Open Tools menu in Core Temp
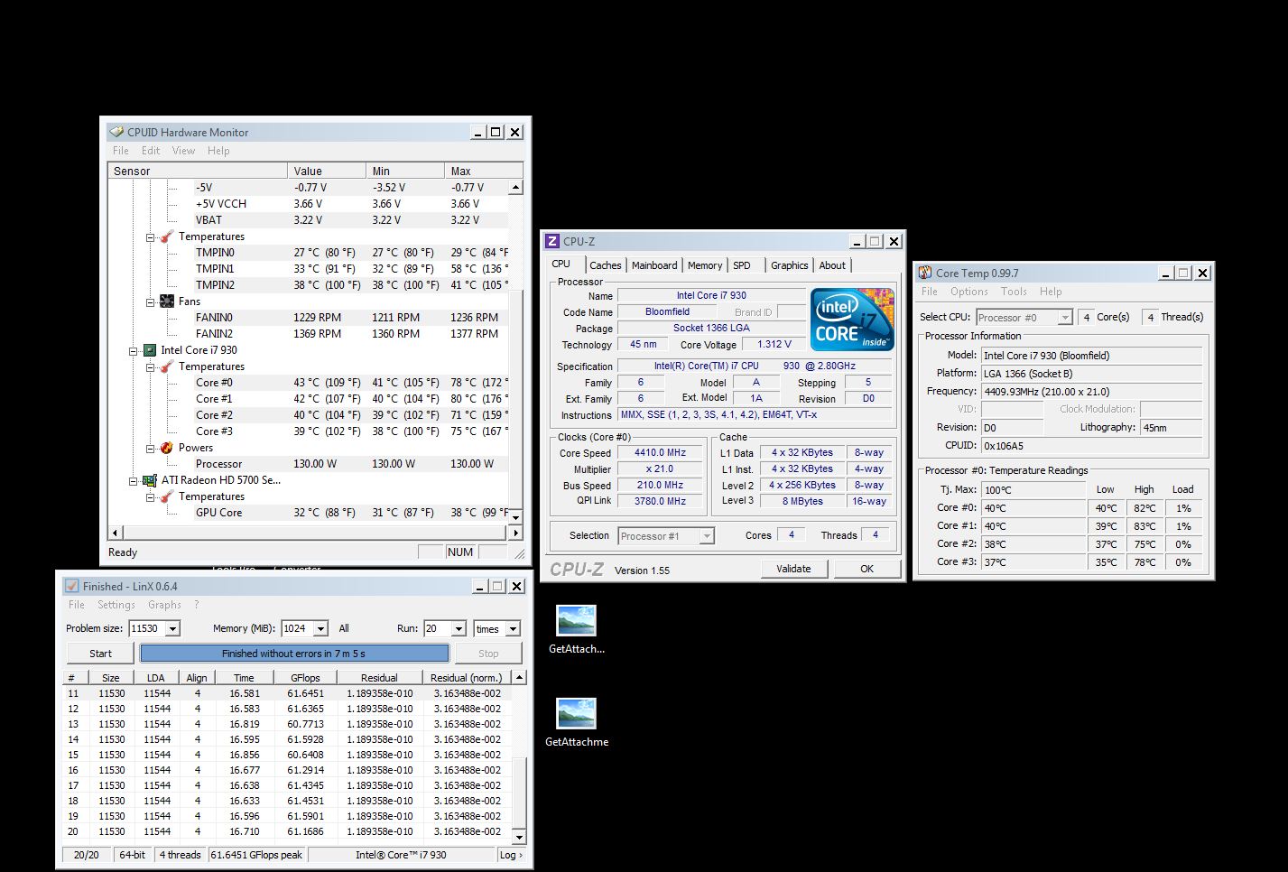 (1014, 292)
